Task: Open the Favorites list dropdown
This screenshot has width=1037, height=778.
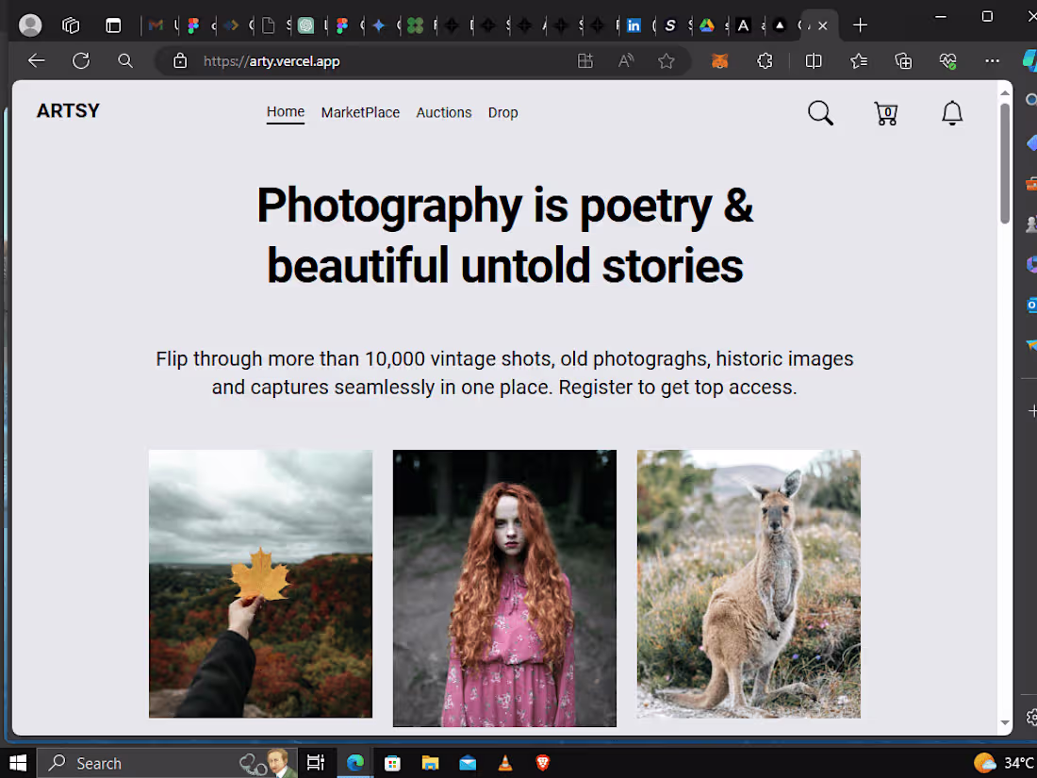Action: 858,60
